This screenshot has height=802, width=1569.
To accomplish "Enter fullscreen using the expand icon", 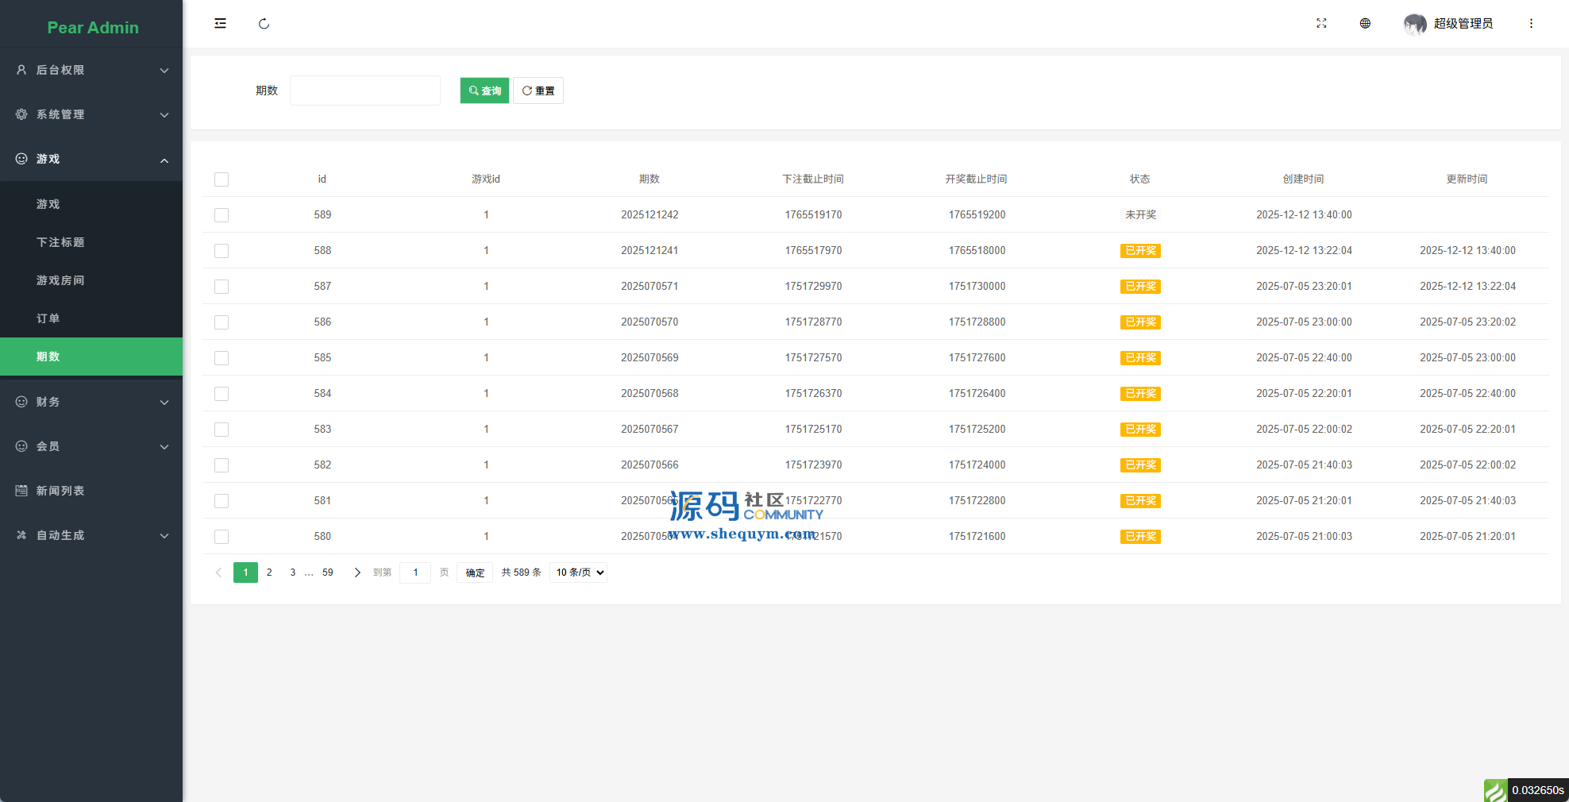I will tap(1321, 24).
